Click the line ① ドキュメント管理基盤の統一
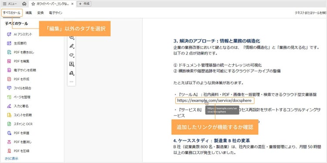The height and width of the screenshot is (163, 327). click(217, 65)
